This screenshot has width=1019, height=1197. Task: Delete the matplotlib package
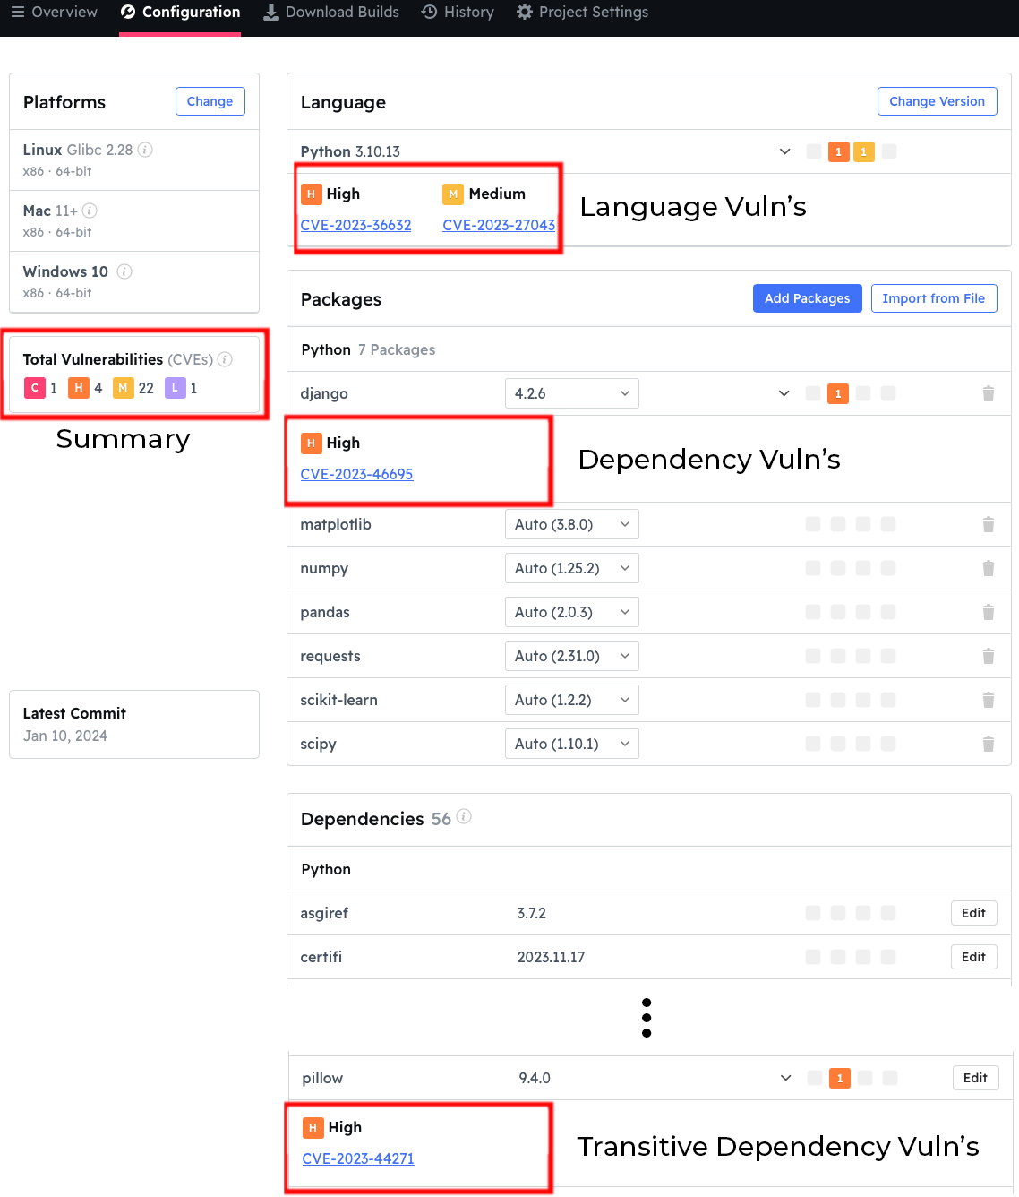[988, 524]
